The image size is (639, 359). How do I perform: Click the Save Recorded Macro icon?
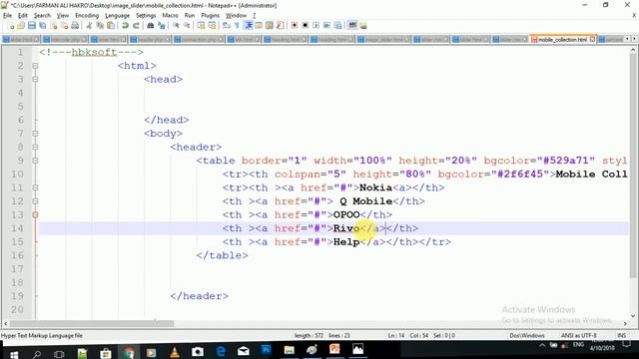tap(337, 26)
